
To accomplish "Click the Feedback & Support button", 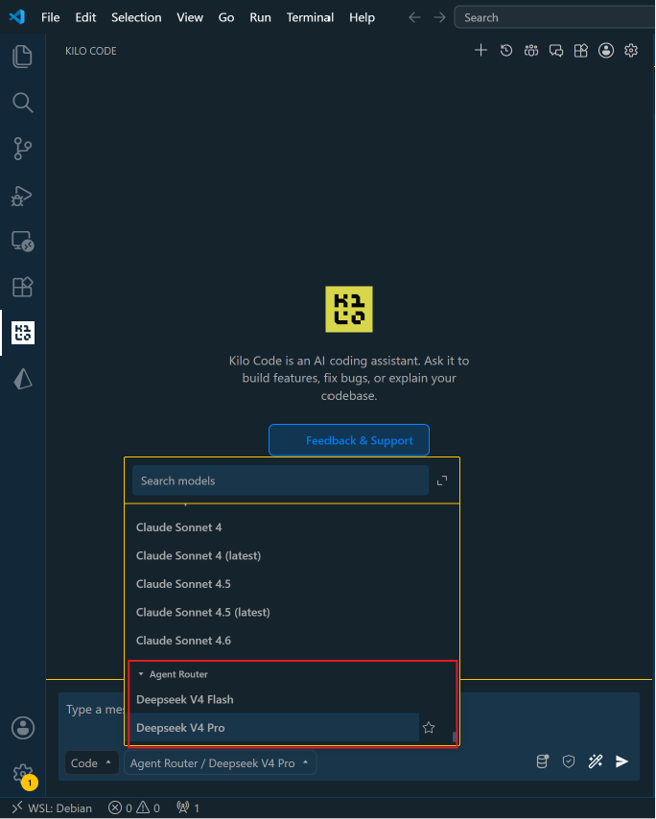I will 349,440.
